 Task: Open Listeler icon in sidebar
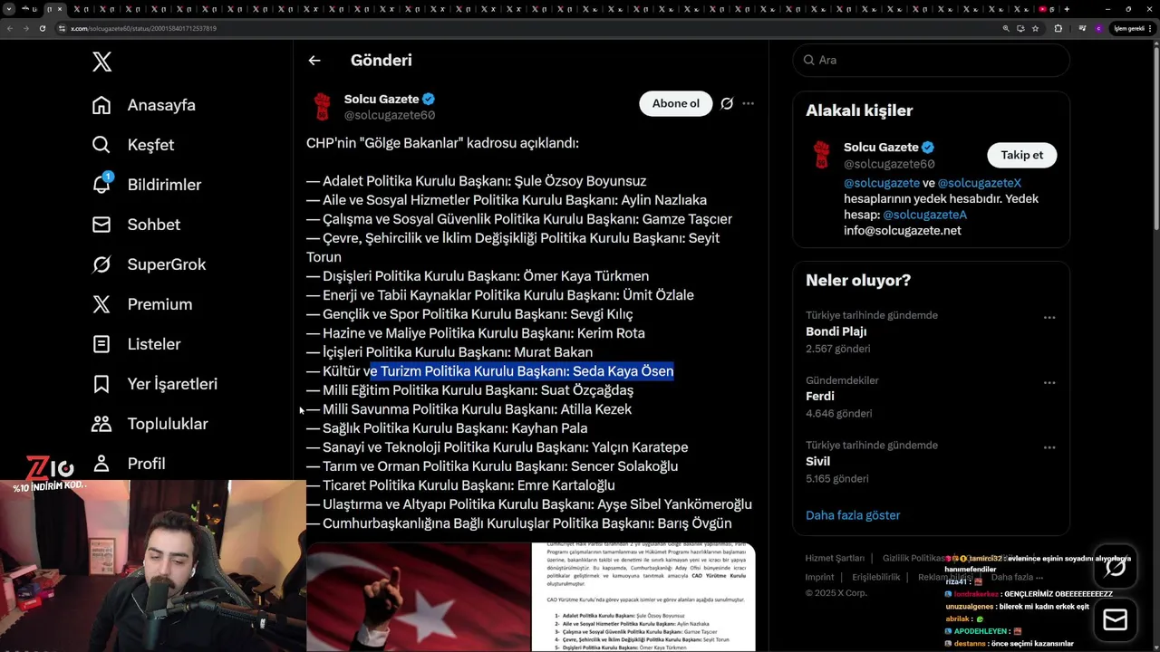coord(101,344)
